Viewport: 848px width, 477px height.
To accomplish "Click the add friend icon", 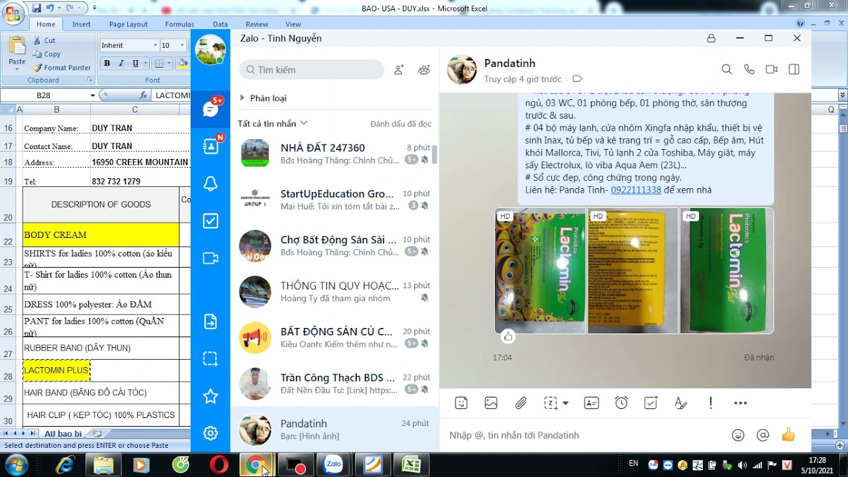I will (x=399, y=70).
